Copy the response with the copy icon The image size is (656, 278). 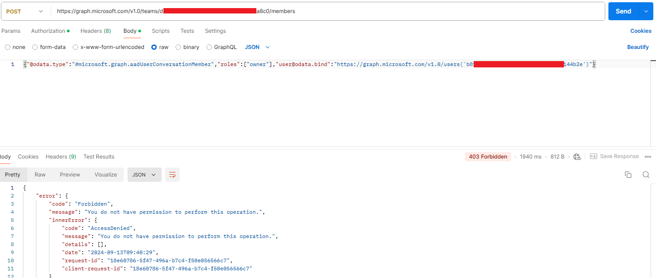click(628, 175)
